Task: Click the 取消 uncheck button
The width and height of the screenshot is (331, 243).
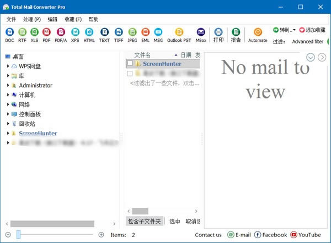Action: (193, 221)
